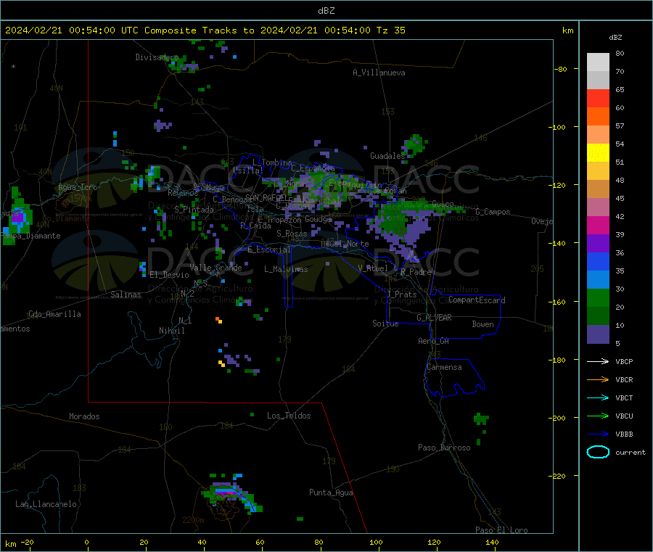Click the G_Campos label
Viewport: 653px width, 552px height.
click(493, 212)
